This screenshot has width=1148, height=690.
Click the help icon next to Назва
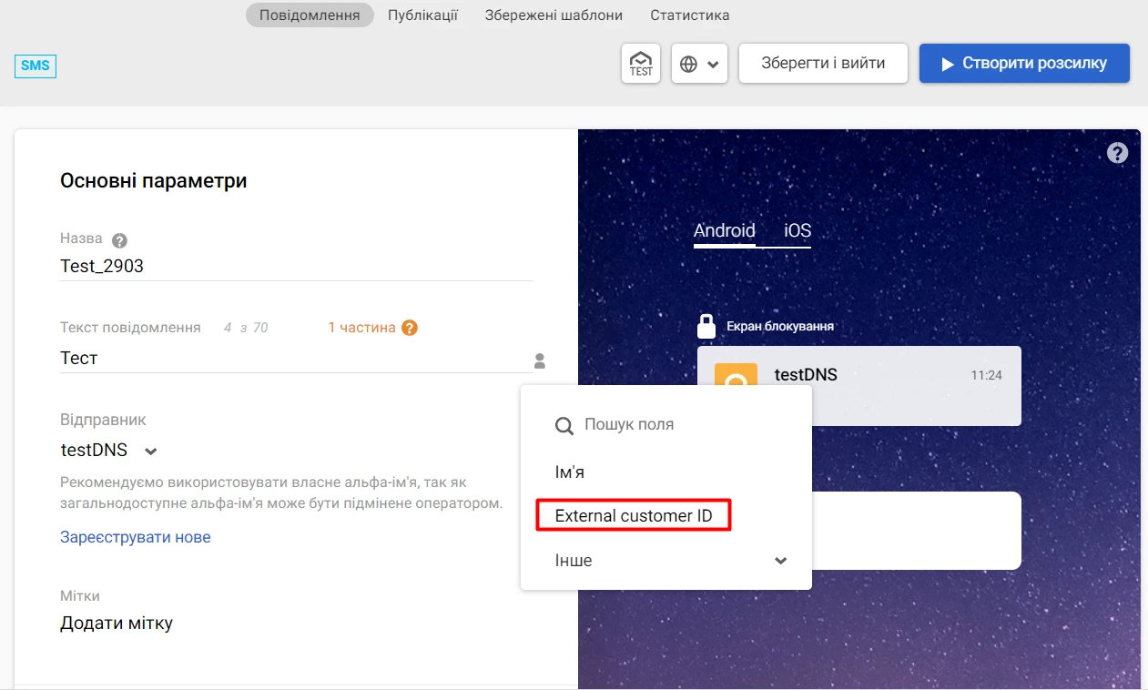[119, 241]
